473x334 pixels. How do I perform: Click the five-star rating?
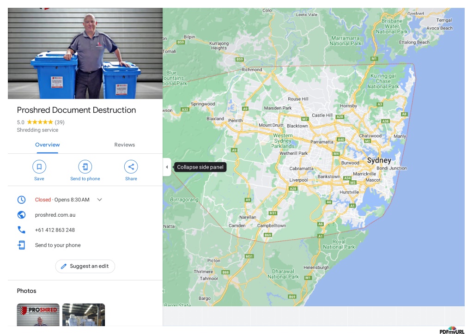[40, 122]
